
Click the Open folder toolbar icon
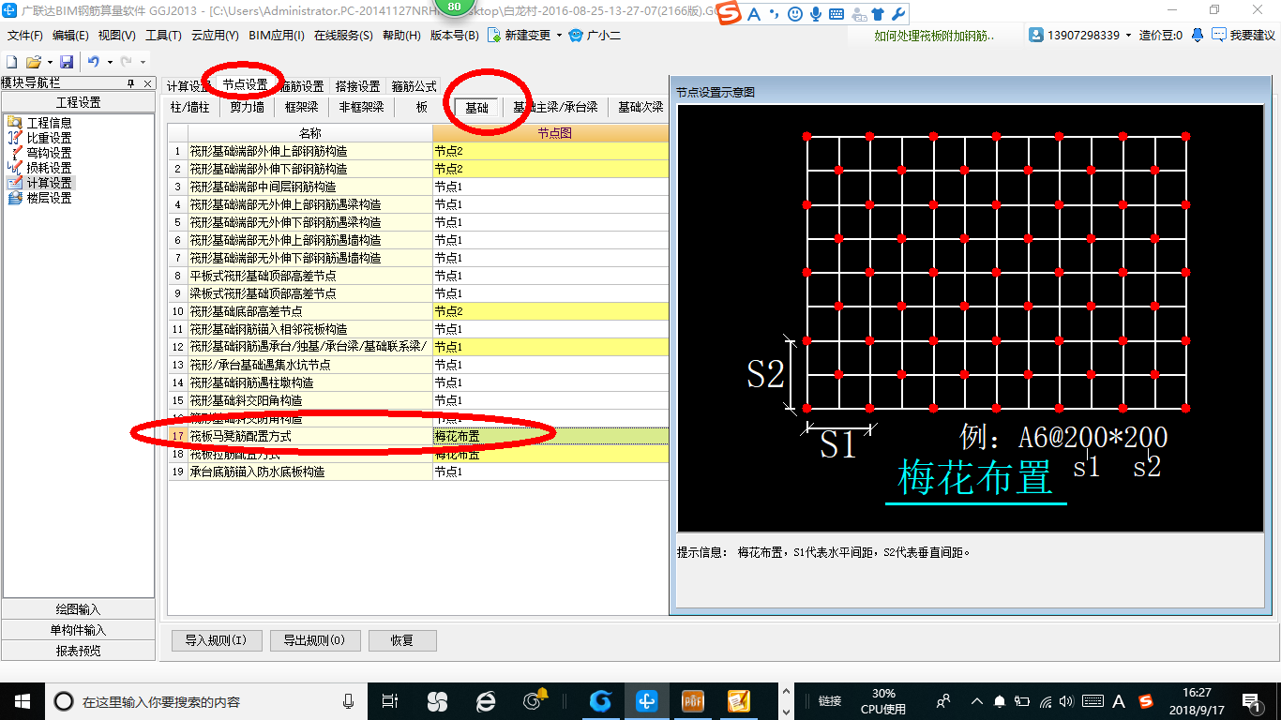(33, 61)
